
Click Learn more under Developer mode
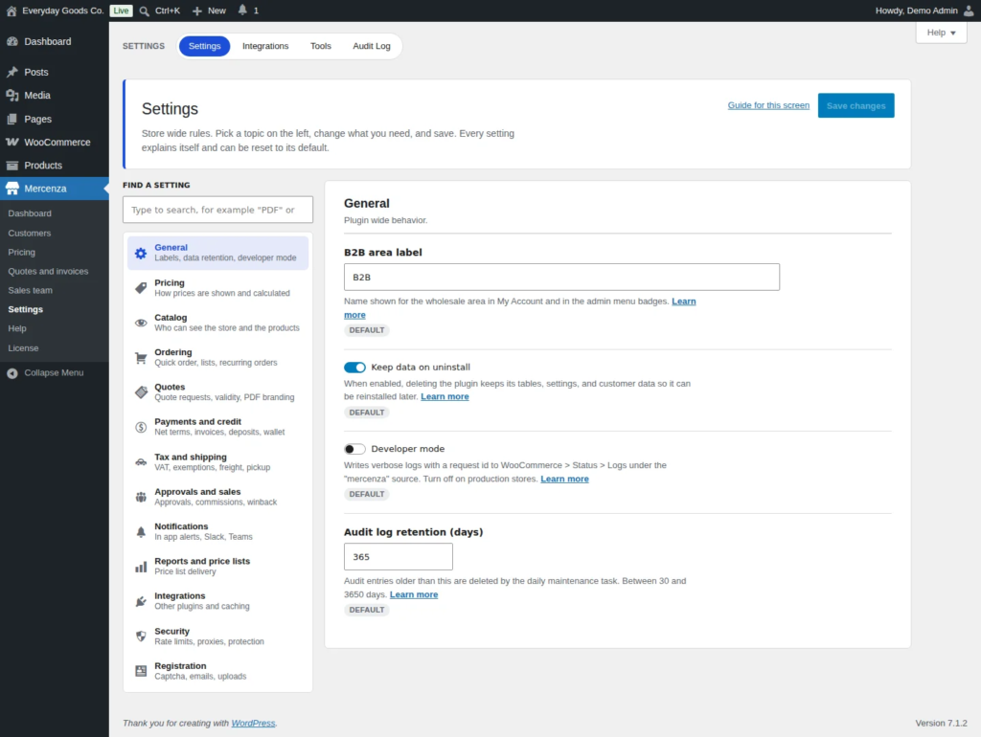coord(564,479)
